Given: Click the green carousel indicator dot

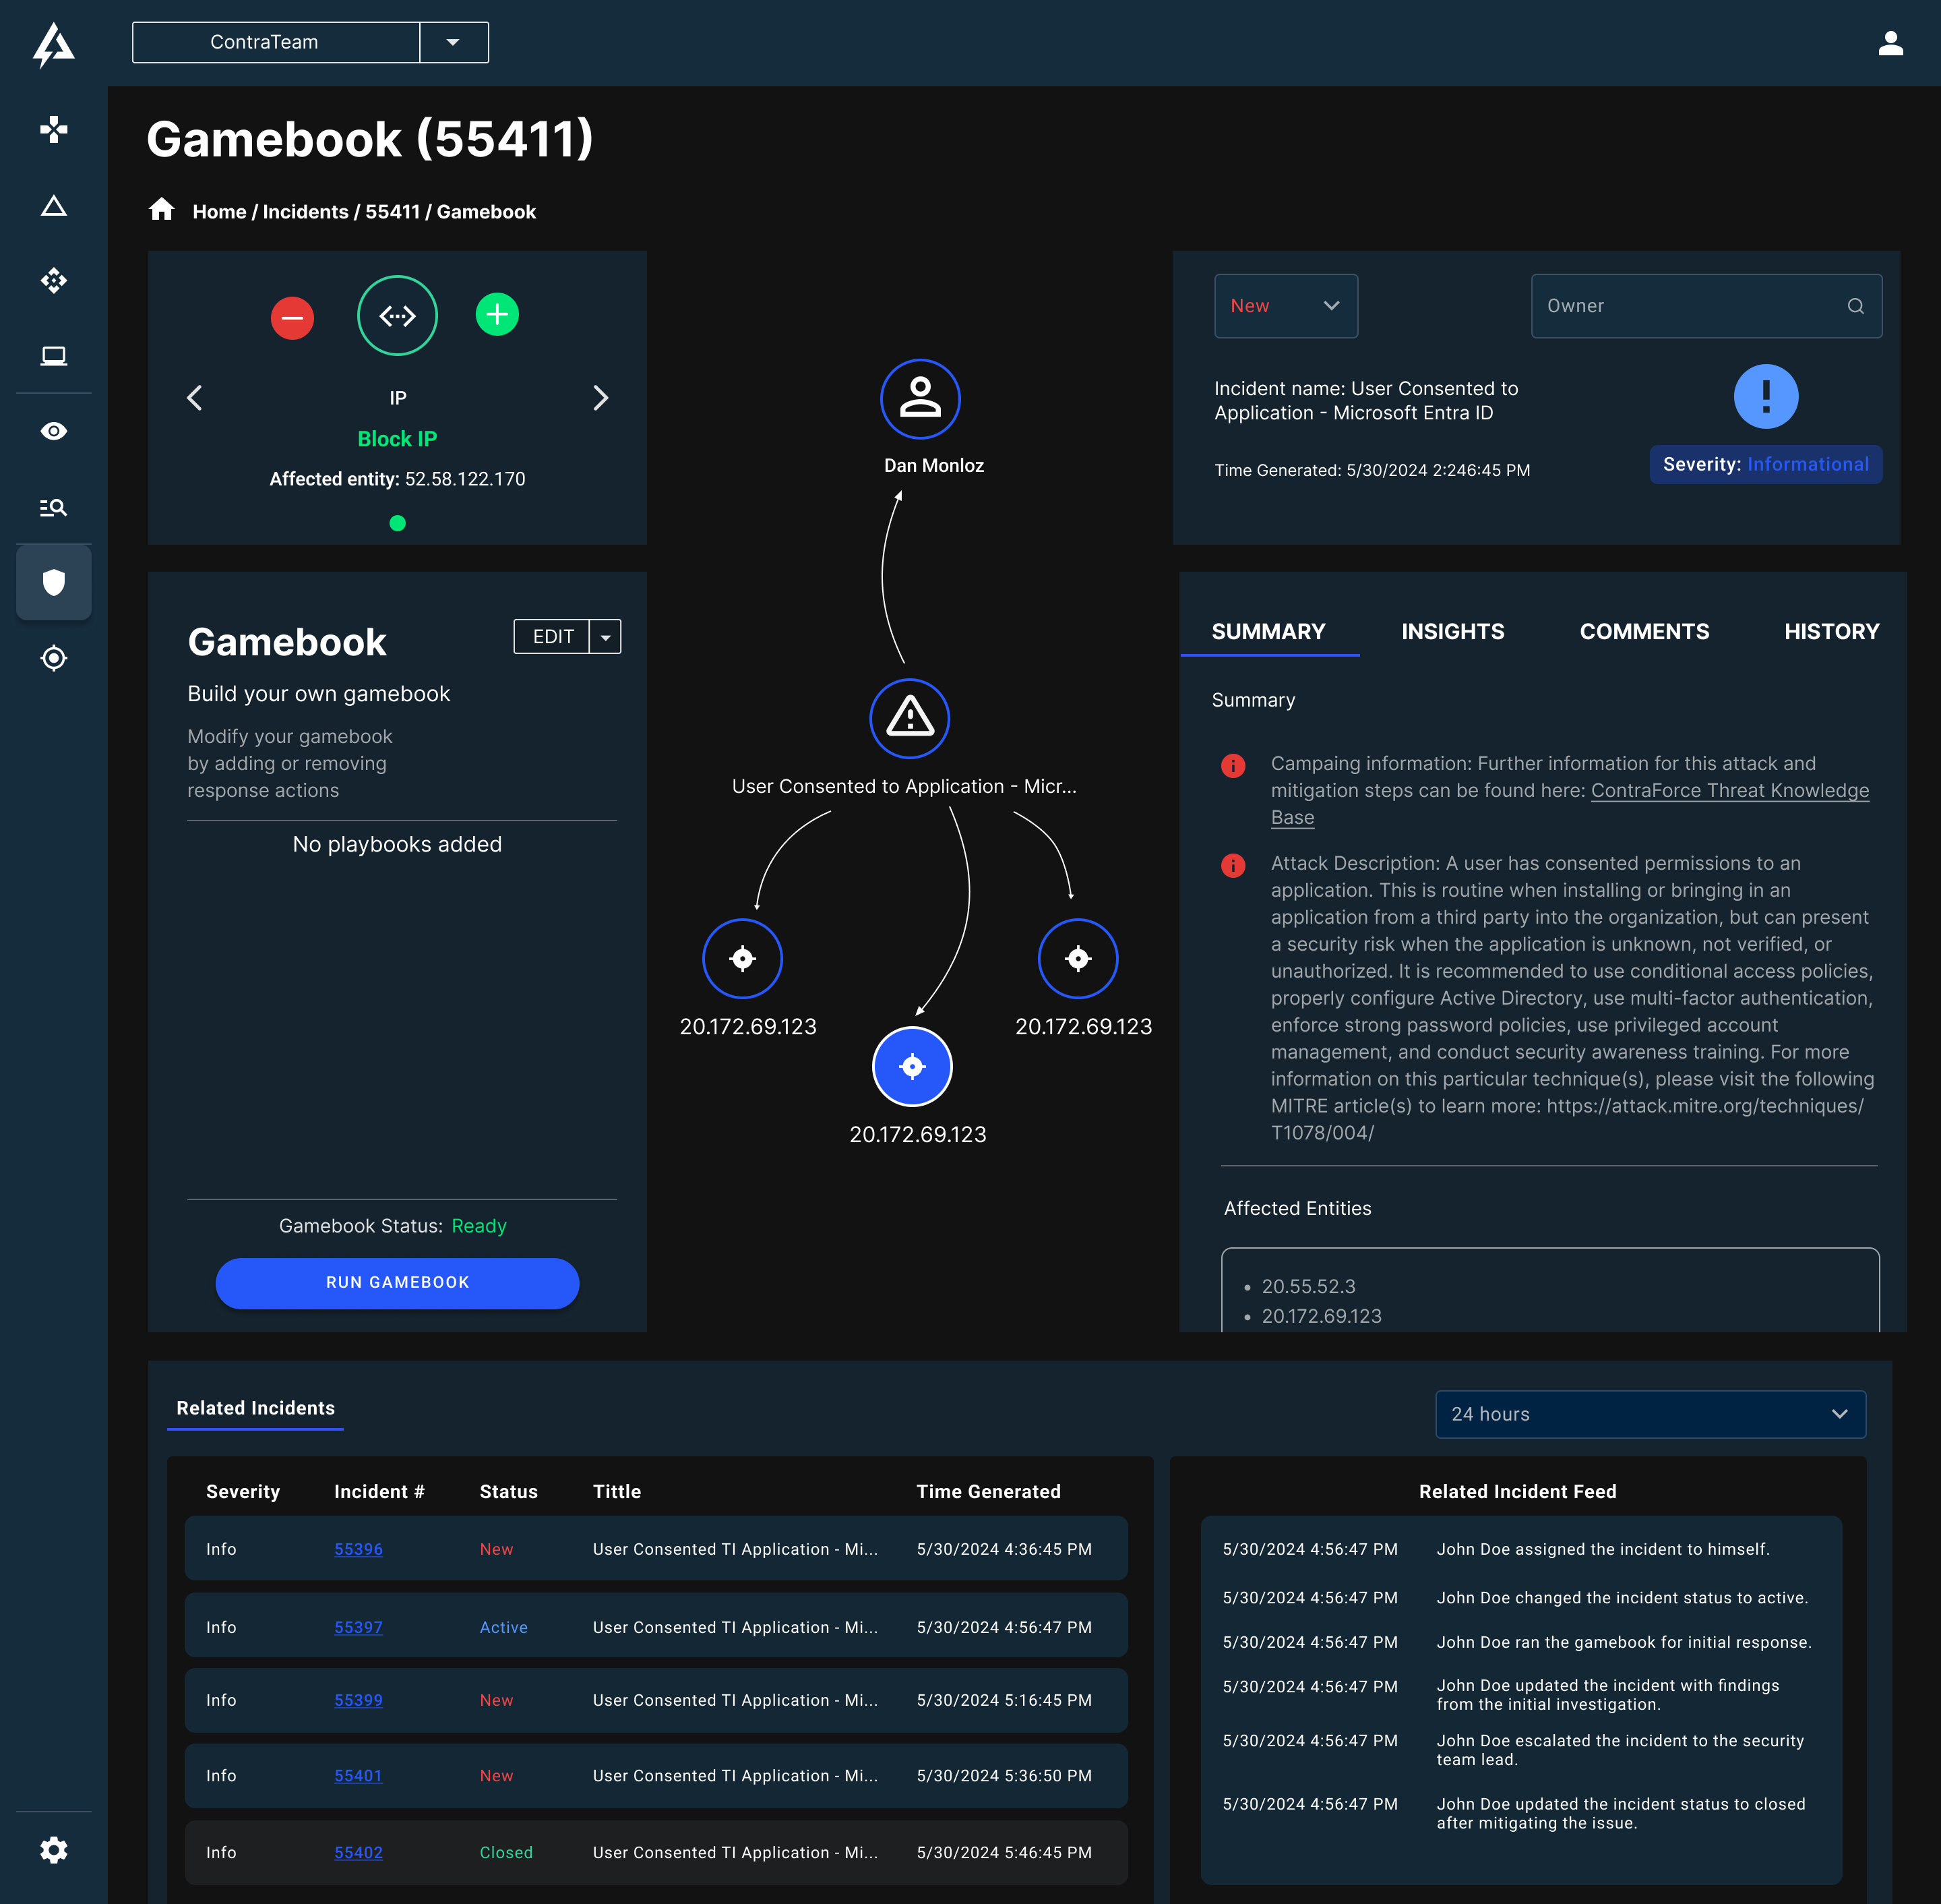Looking at the screenshot, I should click(x=397, y=523).
